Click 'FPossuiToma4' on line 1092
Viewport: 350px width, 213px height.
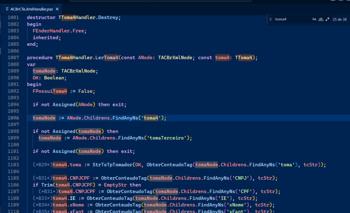click(50, 91)
